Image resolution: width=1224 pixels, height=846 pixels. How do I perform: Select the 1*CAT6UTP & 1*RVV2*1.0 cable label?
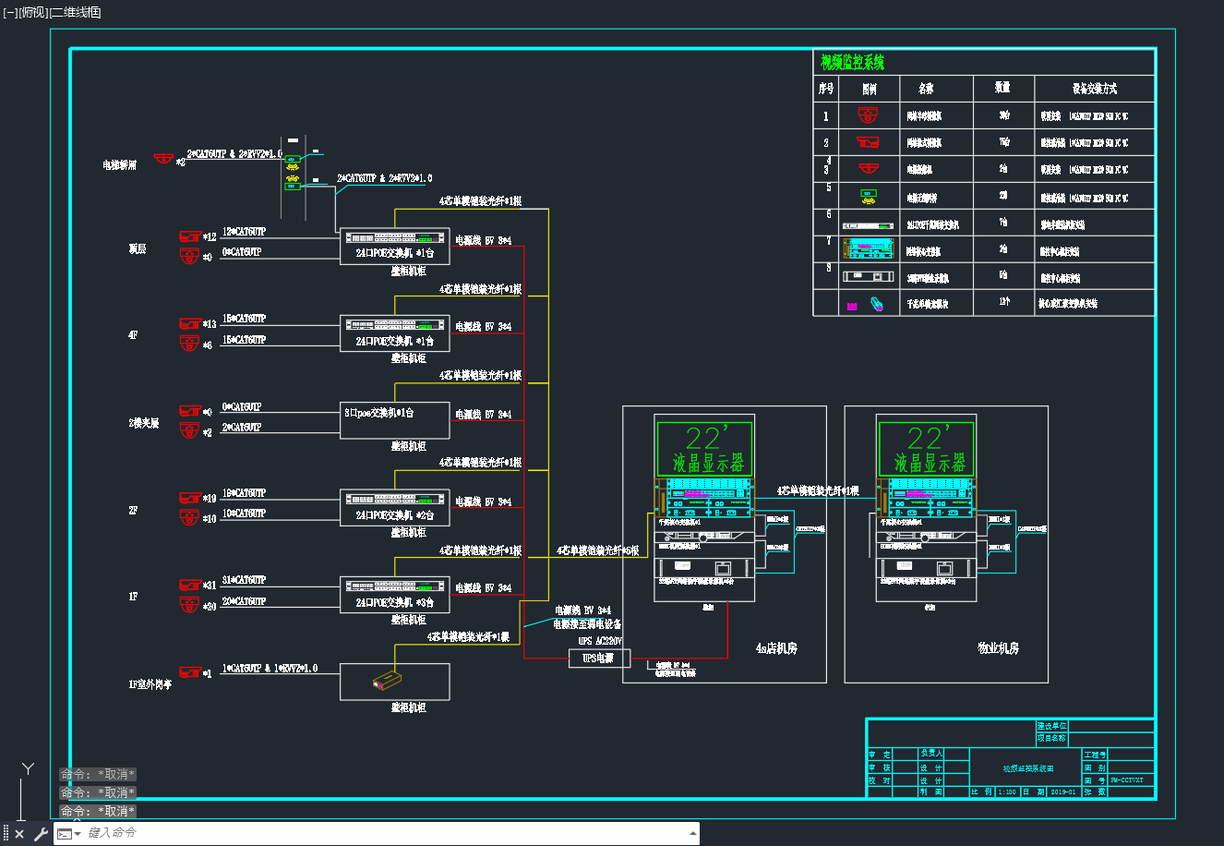[x=270, y=668]
